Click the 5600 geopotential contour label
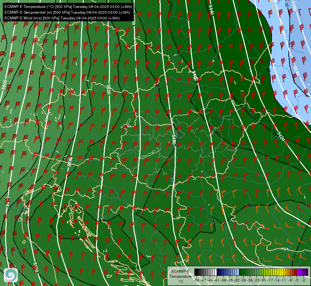311x286 pixels. click(x=4, y=85)
